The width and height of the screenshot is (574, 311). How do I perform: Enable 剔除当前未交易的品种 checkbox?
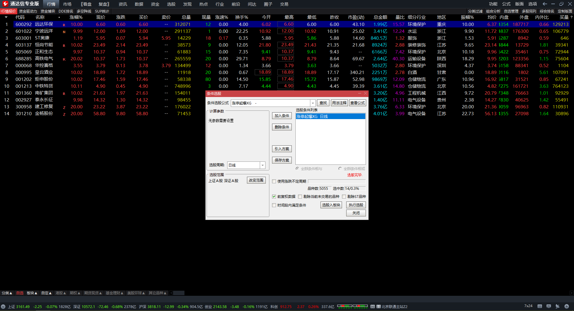coord(300,196)
